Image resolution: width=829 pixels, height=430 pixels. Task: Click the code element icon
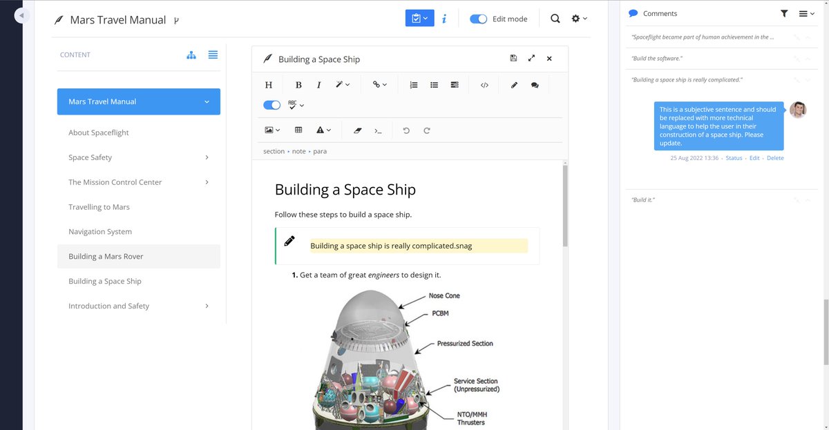[484, 85]
